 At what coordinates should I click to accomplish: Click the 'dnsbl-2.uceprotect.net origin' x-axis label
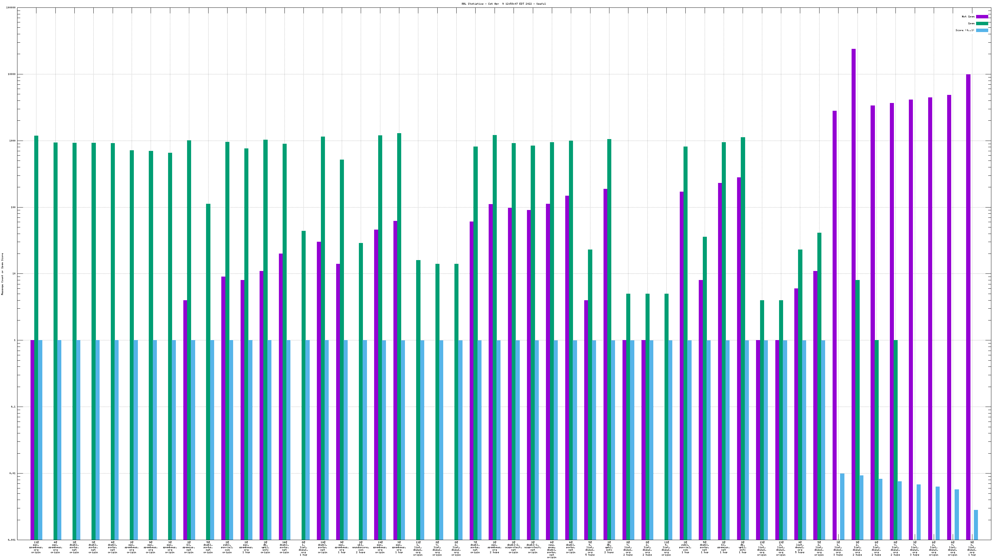(x=513, y=548)
